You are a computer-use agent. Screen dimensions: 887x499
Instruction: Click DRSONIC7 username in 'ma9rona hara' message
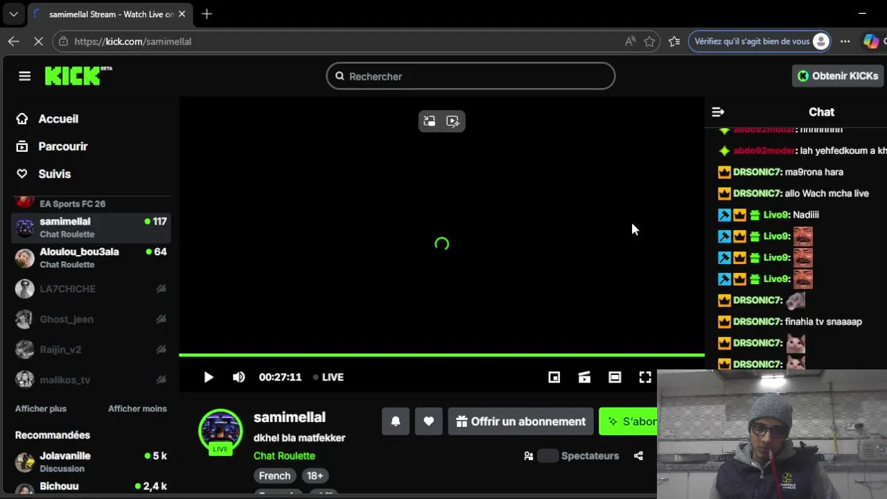(757, 172)
